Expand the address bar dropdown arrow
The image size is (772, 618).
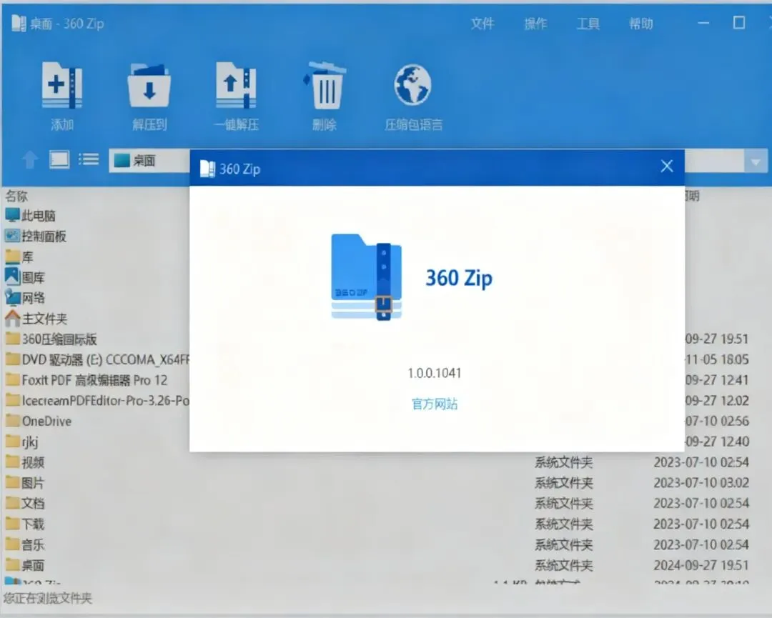pyautogui.click(x=756, y=161)
